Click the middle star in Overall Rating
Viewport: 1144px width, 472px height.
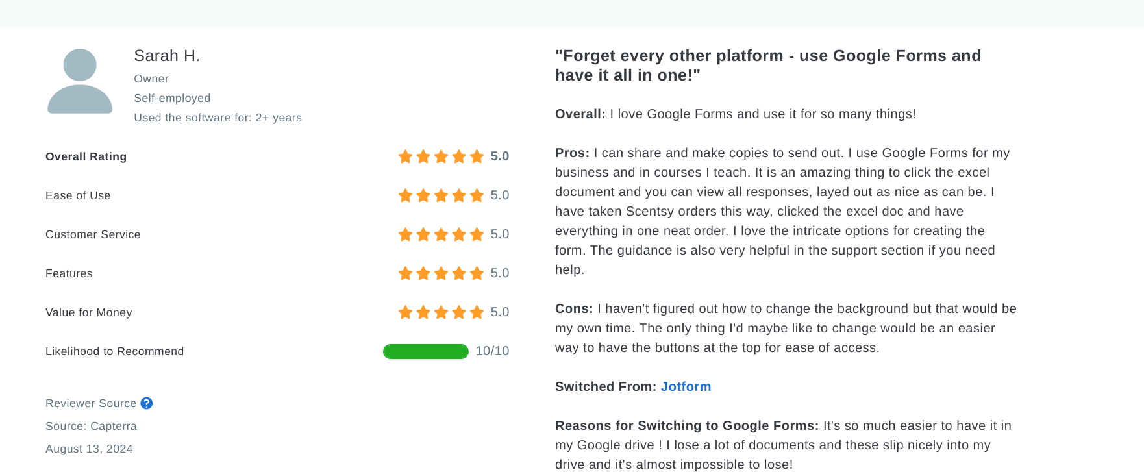[441, 156]
